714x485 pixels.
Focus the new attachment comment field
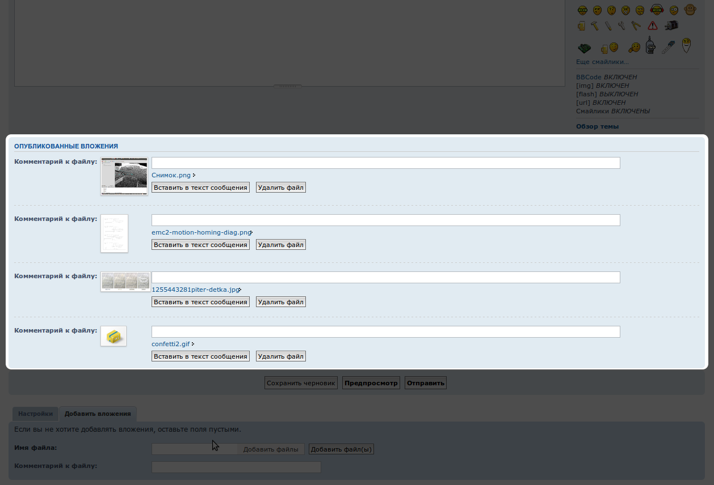click(x=236, y=467)
